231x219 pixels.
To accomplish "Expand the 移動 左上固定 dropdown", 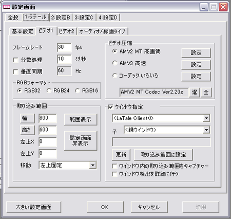I will click(93, 165).
